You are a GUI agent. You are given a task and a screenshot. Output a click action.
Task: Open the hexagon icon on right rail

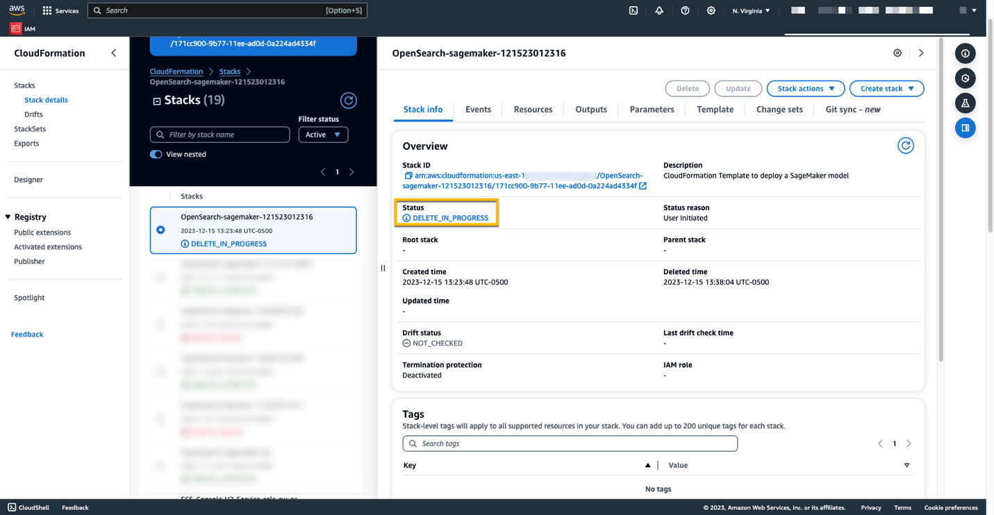966,78
